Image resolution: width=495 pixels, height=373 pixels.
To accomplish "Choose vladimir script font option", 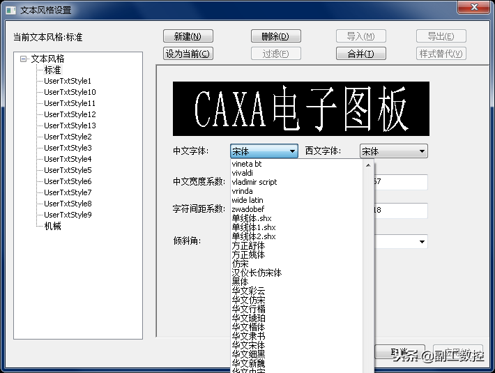I will click(x=297, y=182).
